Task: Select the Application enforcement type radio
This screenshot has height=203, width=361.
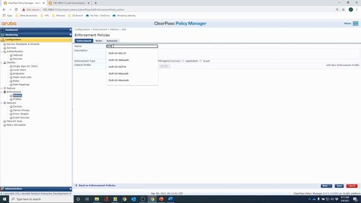Action: tap(183, 61)
